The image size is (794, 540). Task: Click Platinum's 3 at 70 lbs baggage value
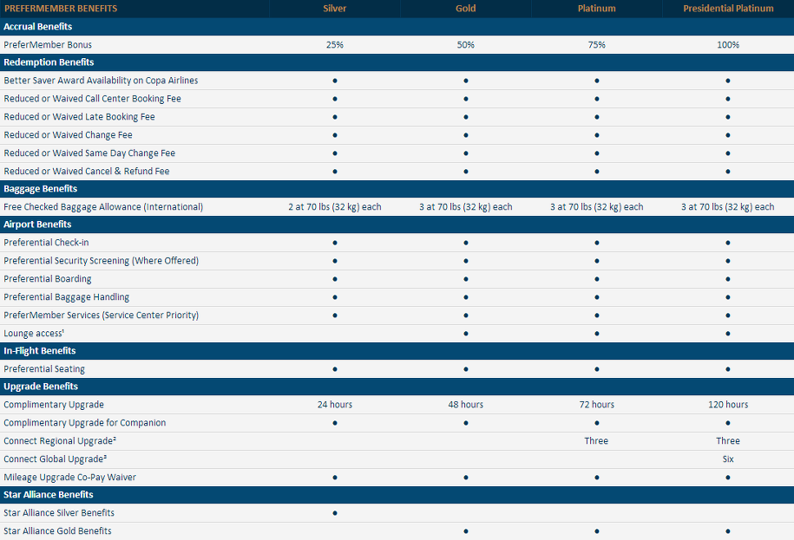596,207
